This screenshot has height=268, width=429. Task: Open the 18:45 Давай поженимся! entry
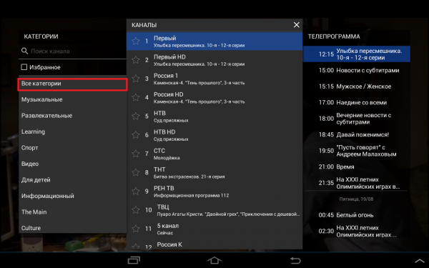[357, 134]
